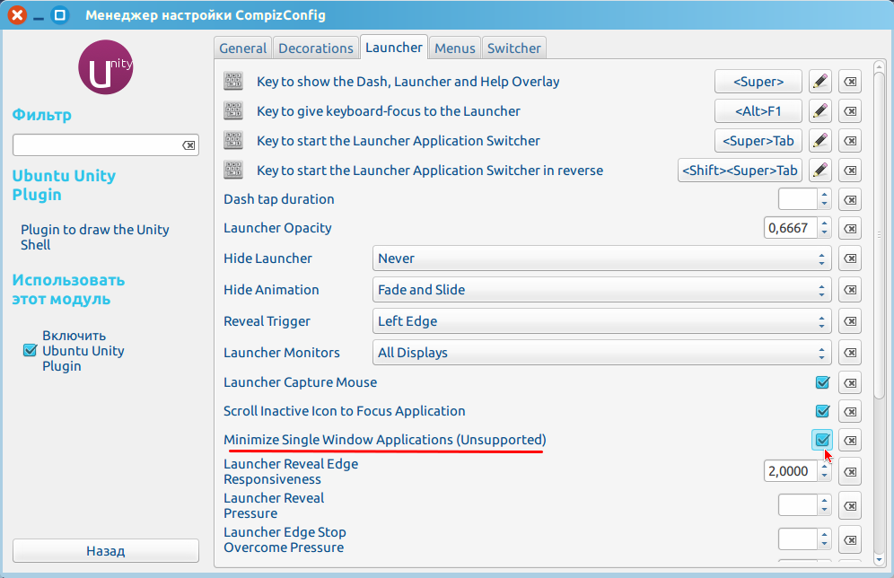Click keyboard icon beside Application Switcher row
The width and height of the screenshot is (894, 578).
233,140
